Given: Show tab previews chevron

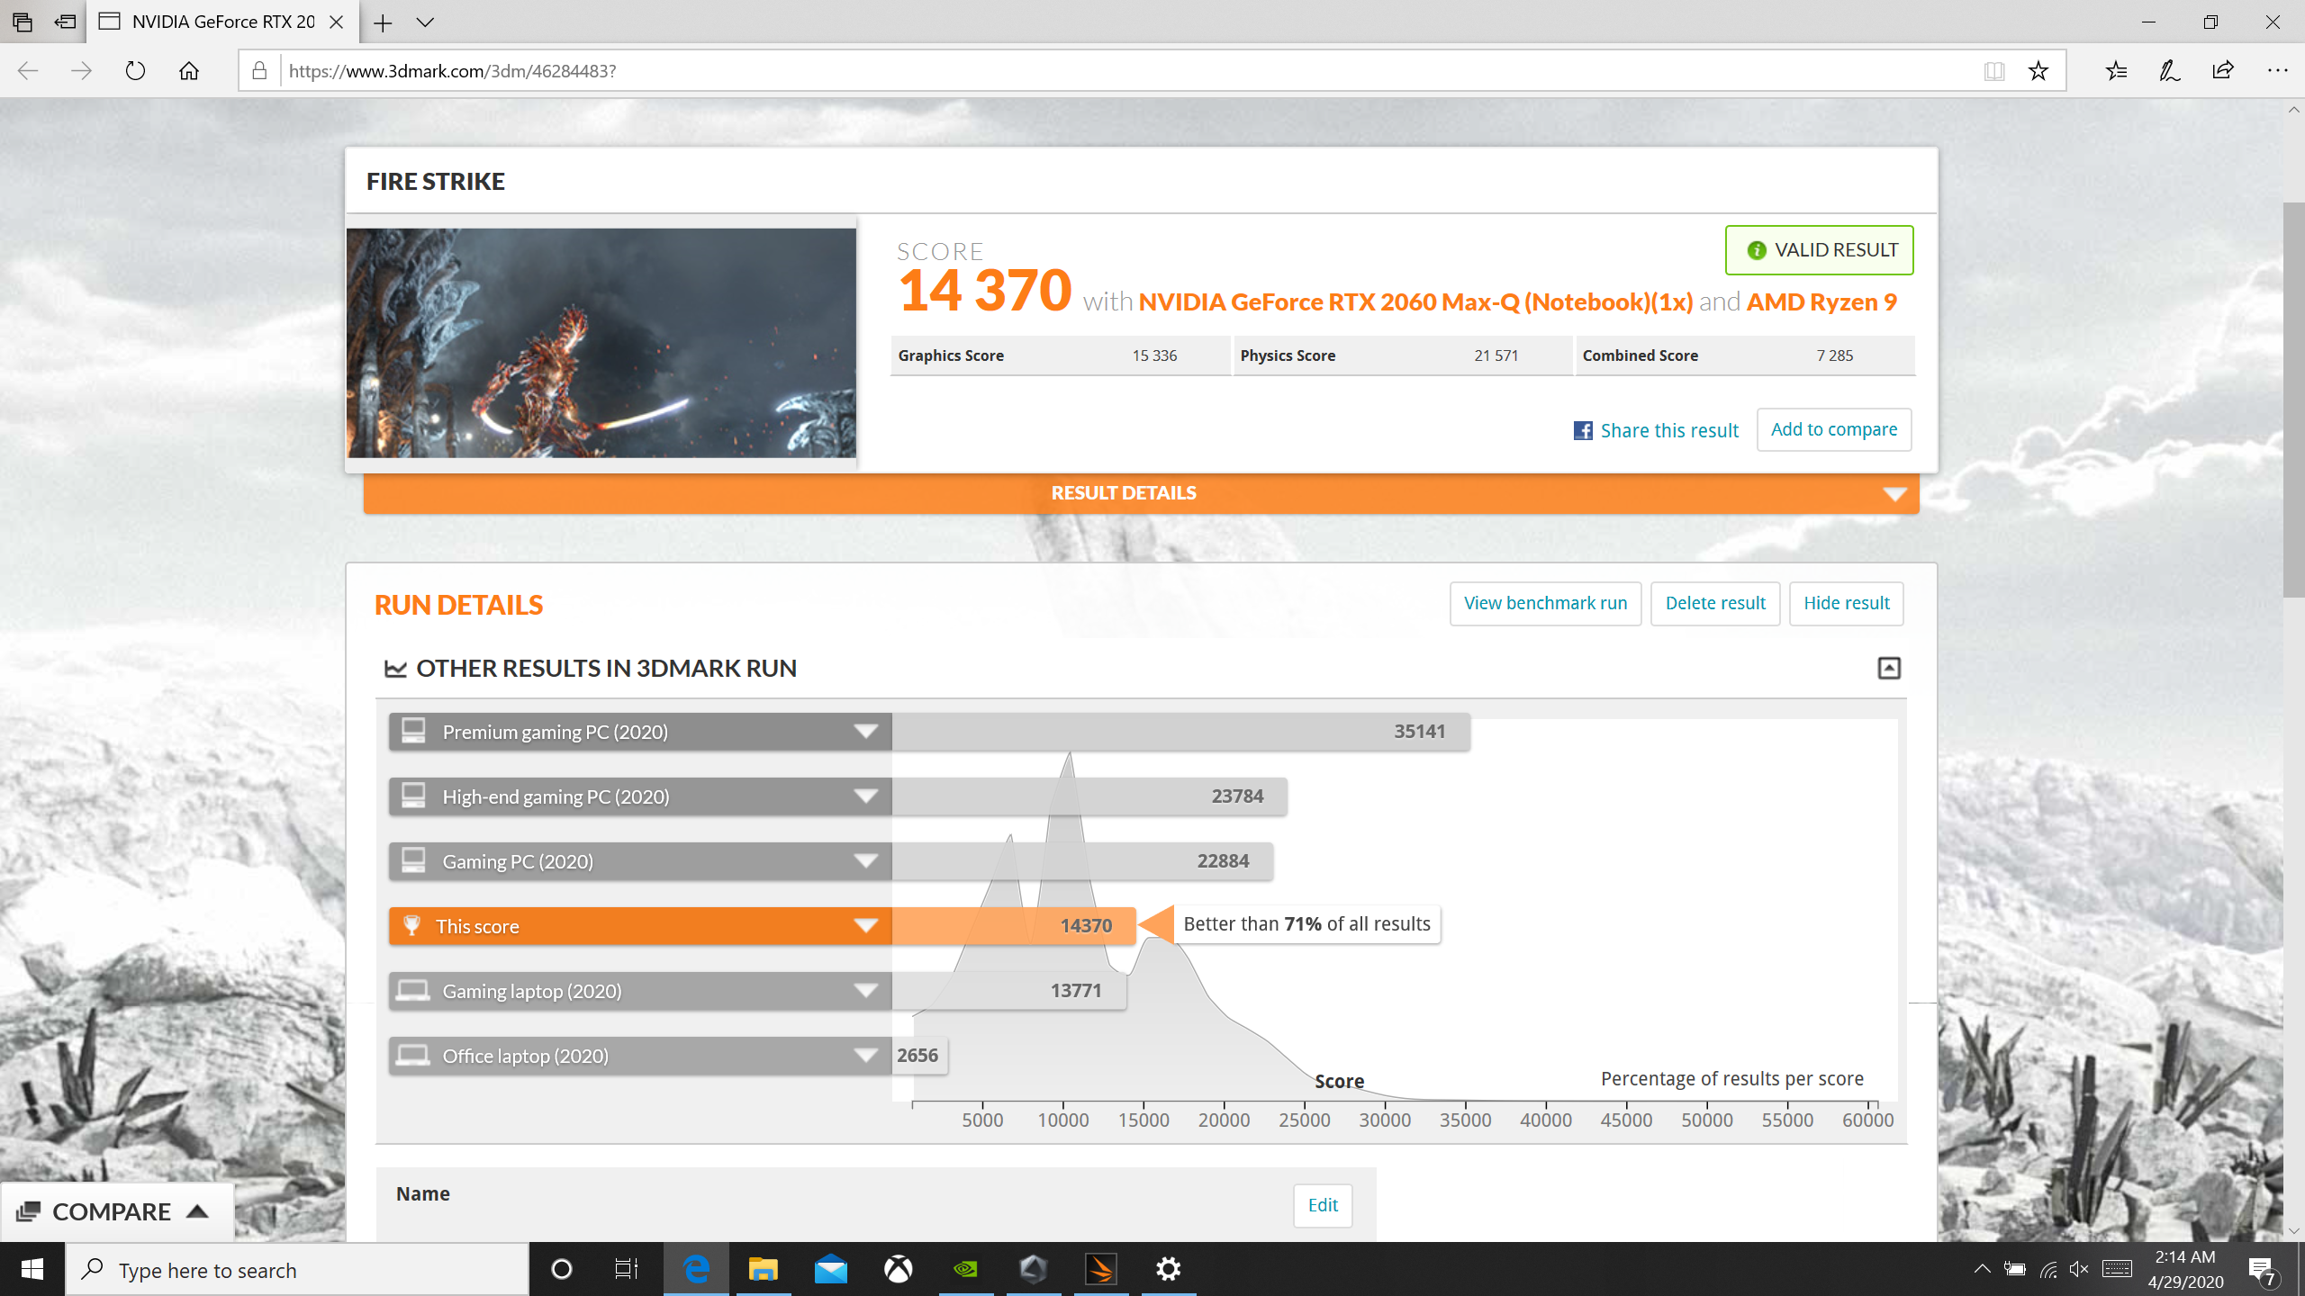Looking at the screenshot, I should click(x=425, y=22).
